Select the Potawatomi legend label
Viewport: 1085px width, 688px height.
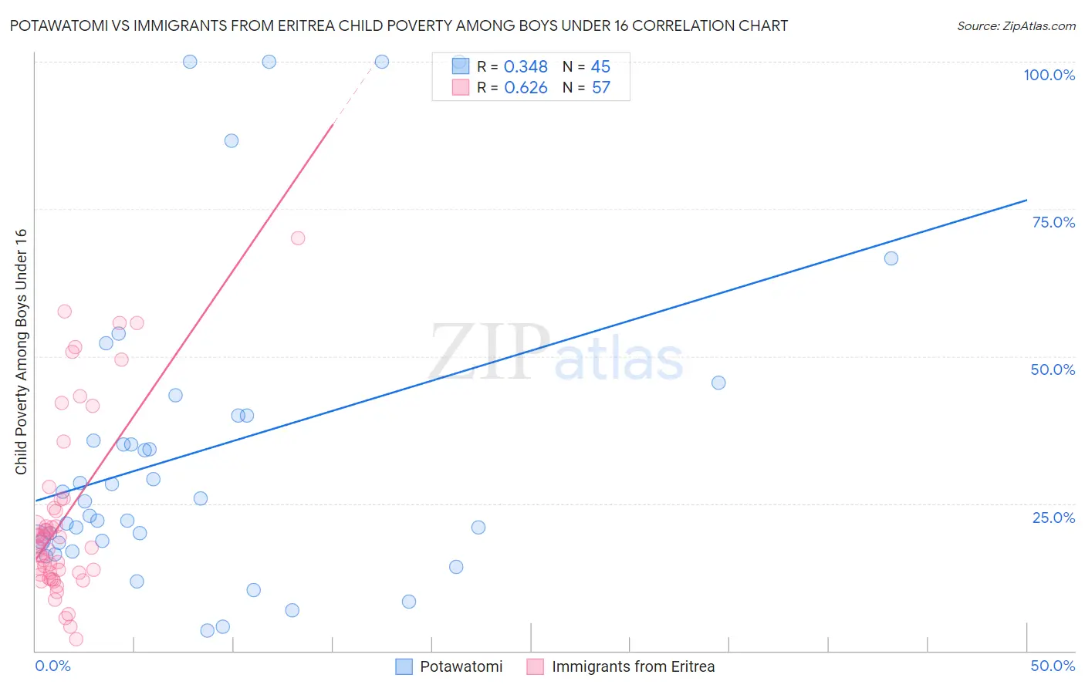[x=461, y=666]
